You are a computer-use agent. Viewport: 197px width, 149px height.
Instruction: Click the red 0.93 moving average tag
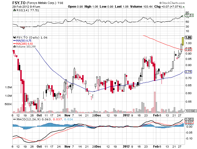(x=188, y=49)
